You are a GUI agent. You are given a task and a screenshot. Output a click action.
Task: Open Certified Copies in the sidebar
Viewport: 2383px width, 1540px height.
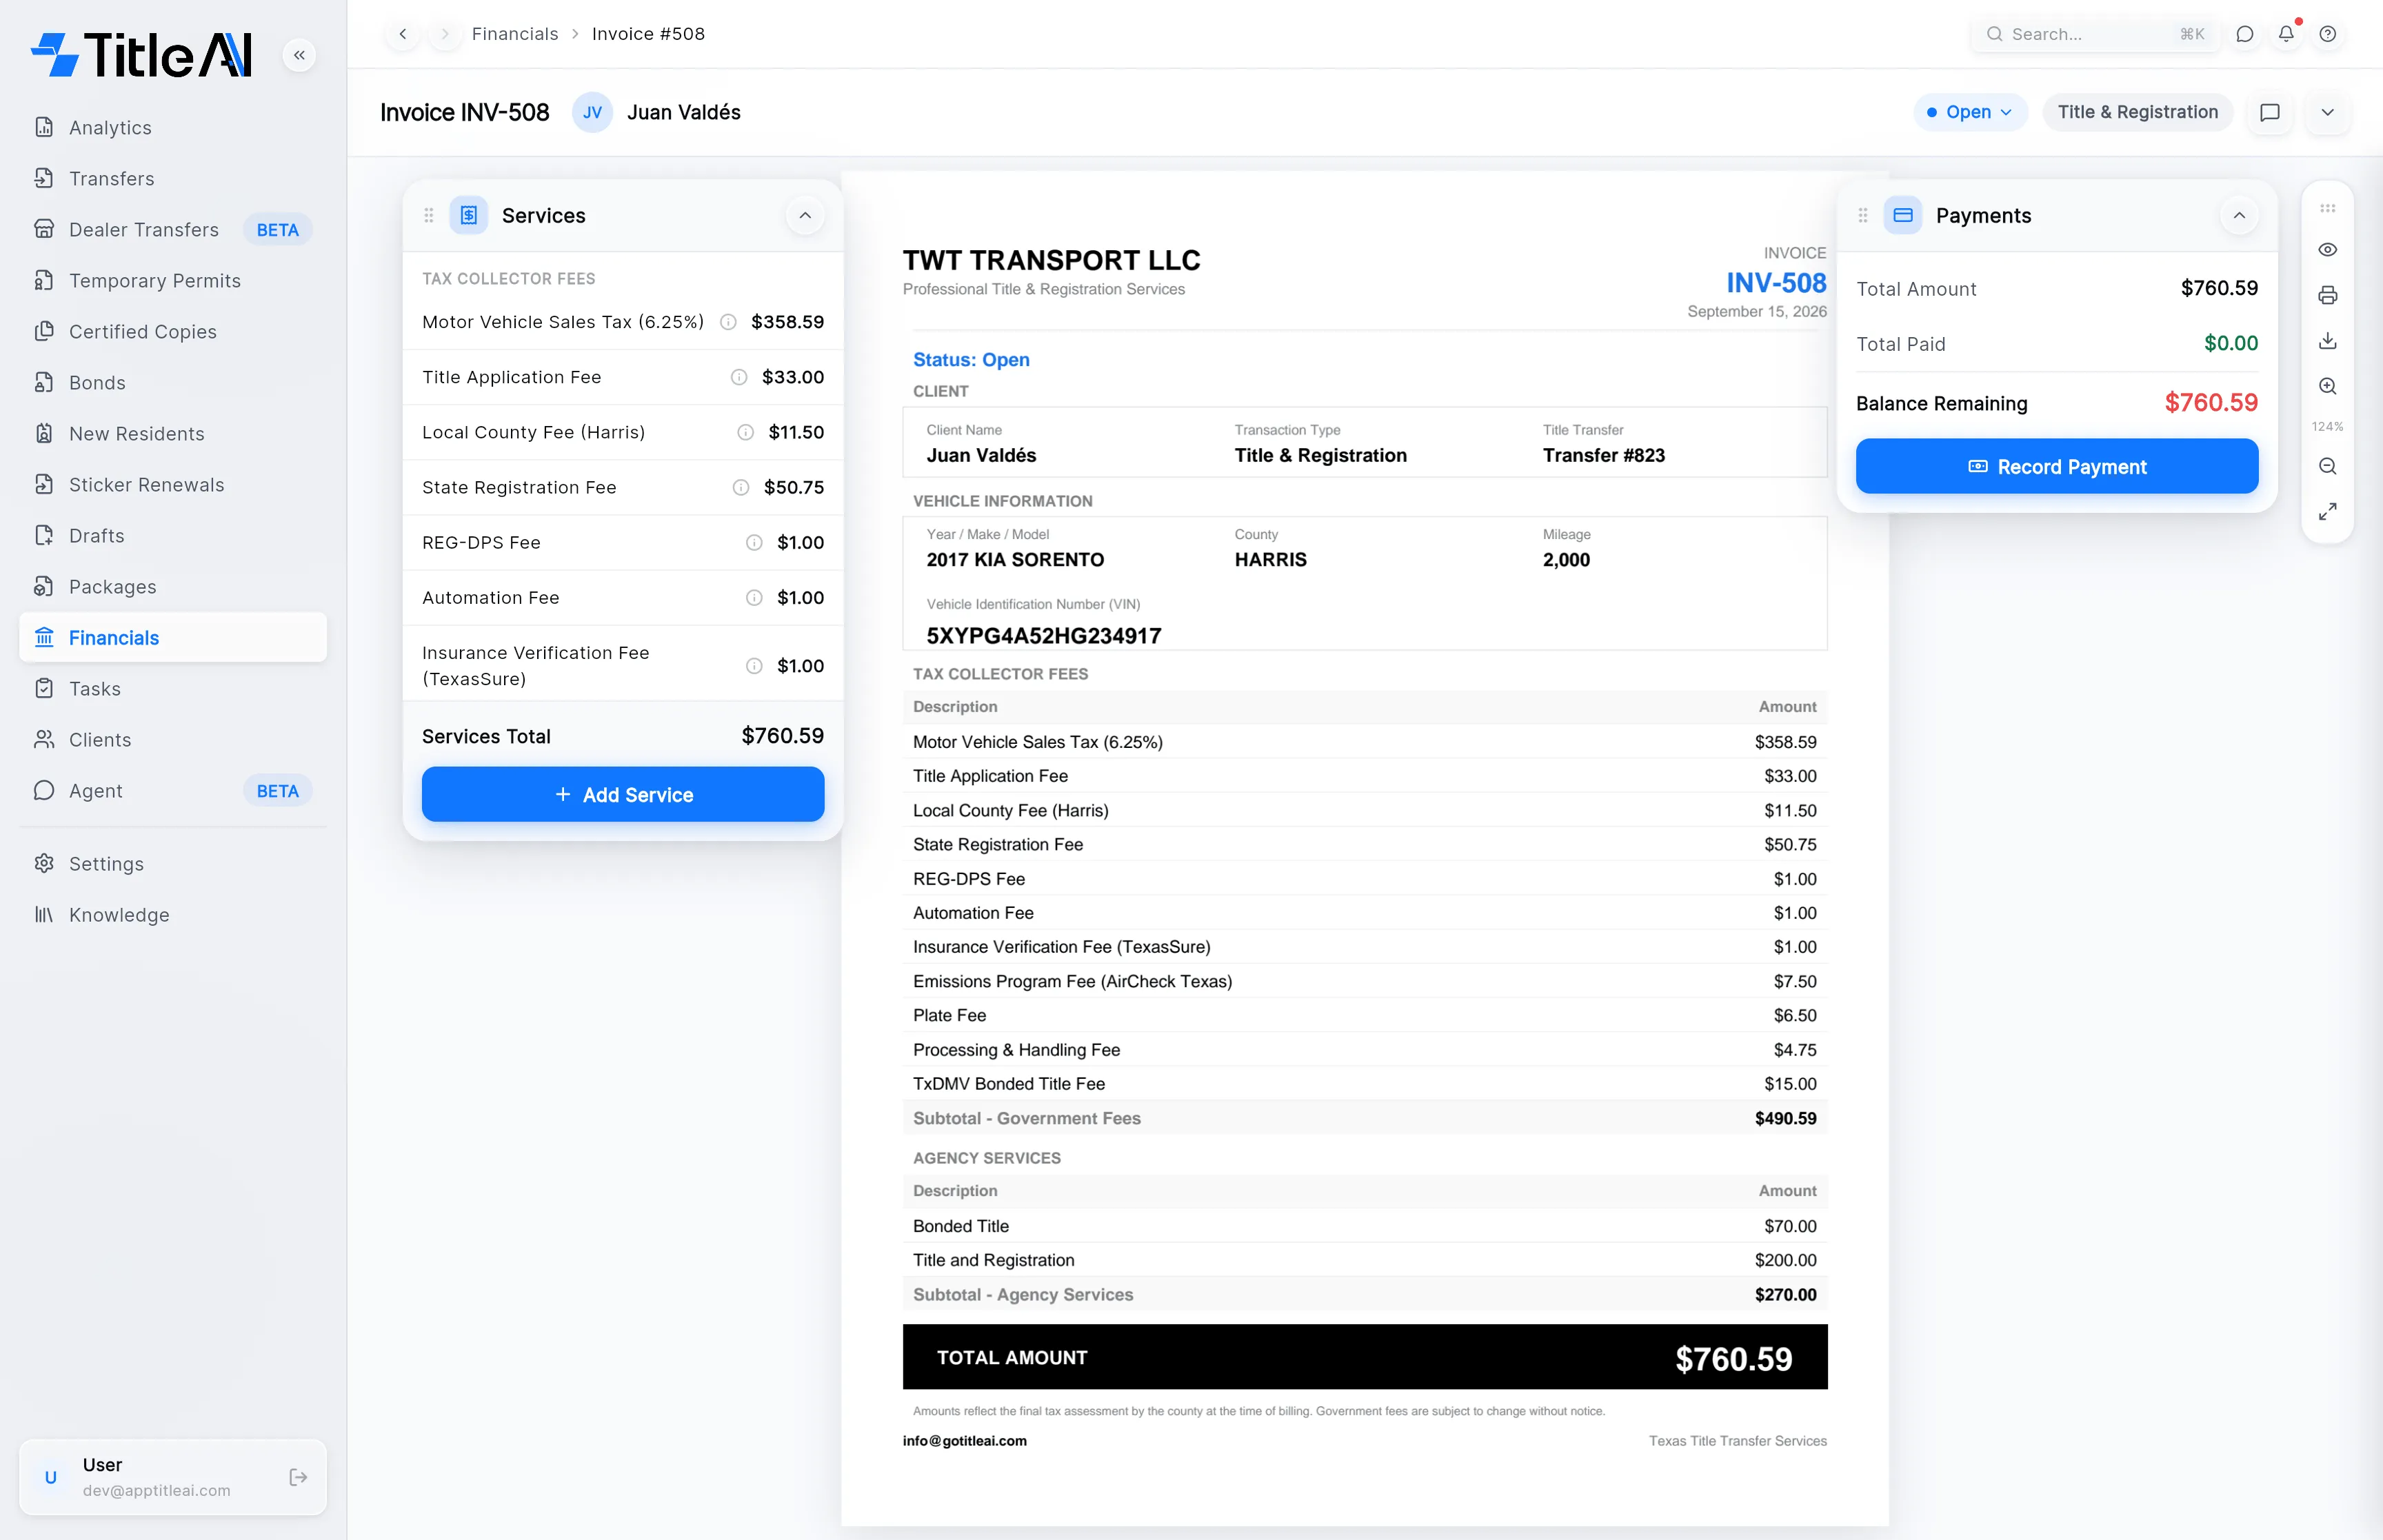[x=173, y=331]
